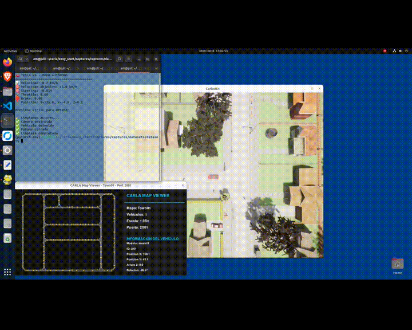Open system status menu in top bar

click(395, 51)
